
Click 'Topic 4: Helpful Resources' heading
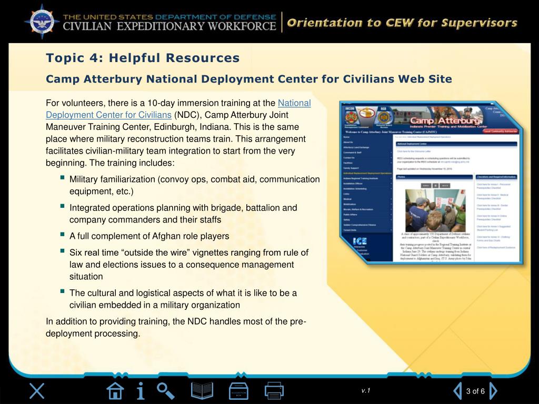coord(143,58)
